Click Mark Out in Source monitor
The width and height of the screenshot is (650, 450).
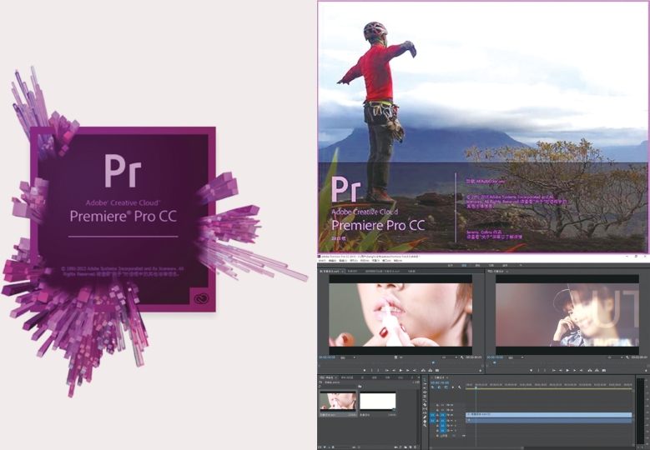378,371
